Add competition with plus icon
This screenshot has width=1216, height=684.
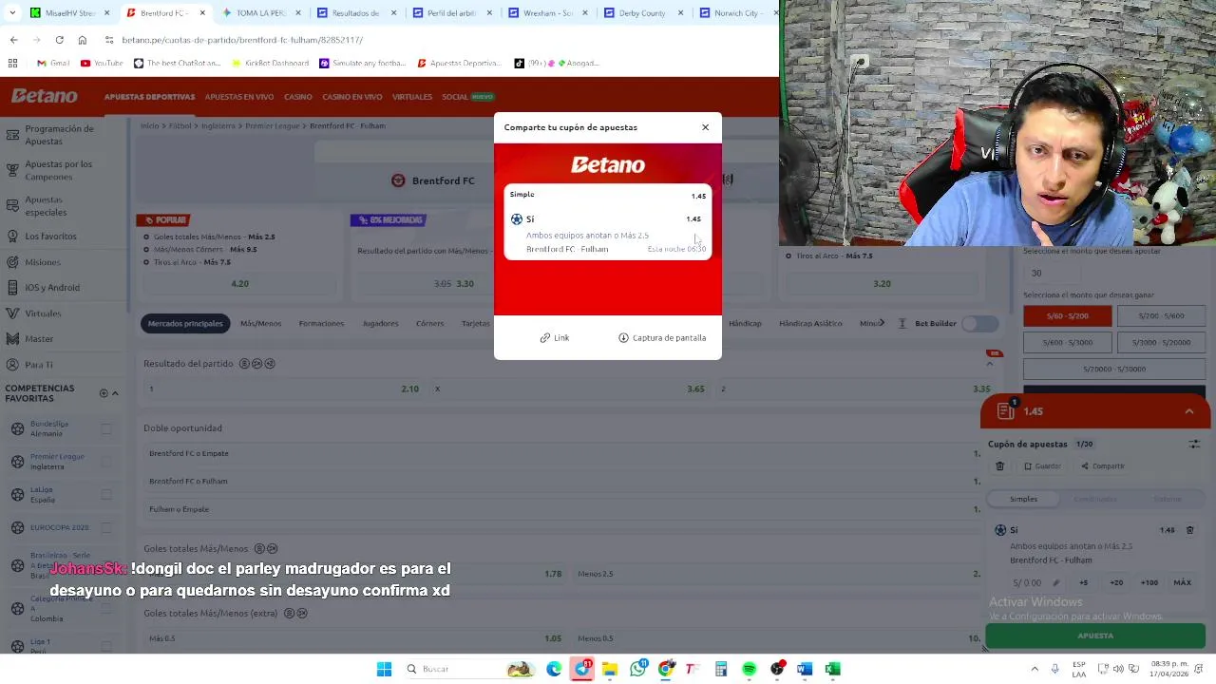104,393
